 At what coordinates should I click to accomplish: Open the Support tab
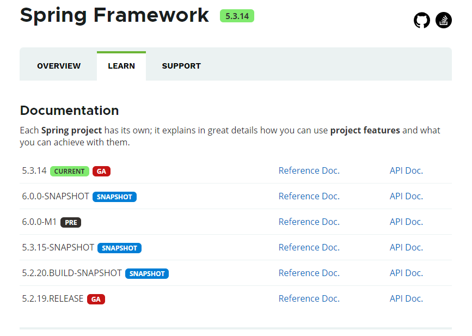[181, 66]
